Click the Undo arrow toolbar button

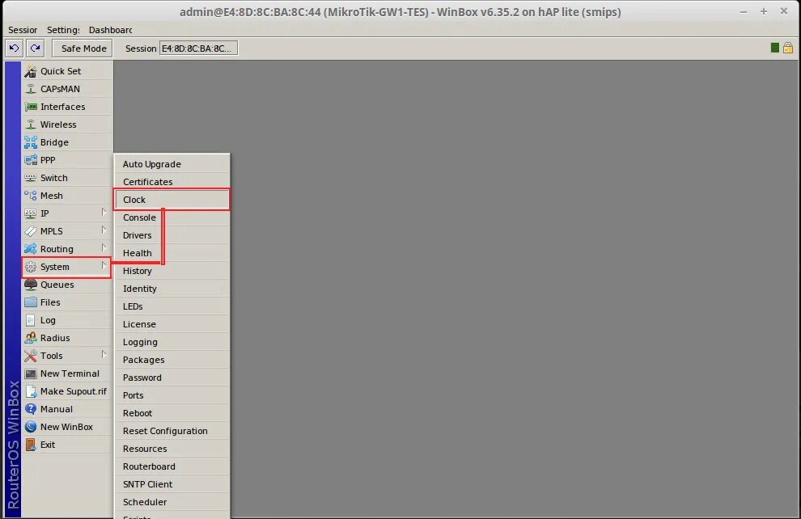pos(15,48)
